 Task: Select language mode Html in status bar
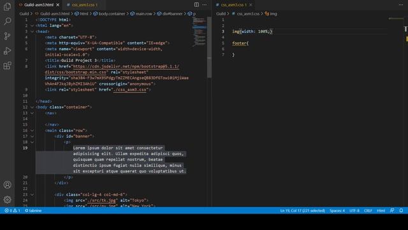[x=381, y=210]
